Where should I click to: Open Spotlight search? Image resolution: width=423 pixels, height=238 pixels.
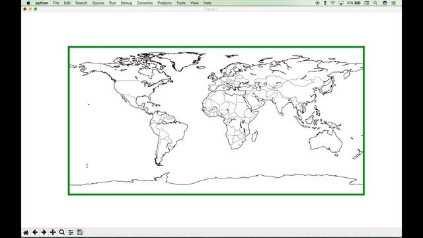[375, 3]
